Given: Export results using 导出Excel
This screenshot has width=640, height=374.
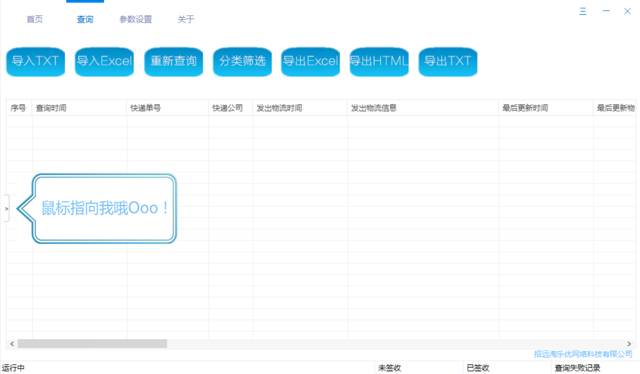Looking at the screenshot, I should 310,62.
